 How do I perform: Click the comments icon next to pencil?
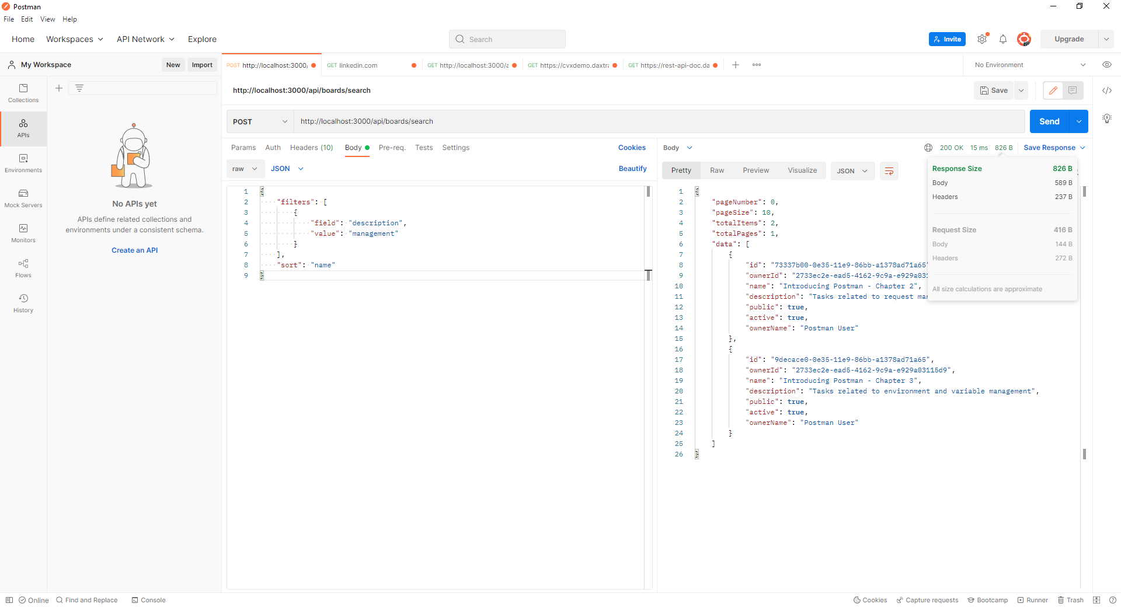(x=1073, y=90)
